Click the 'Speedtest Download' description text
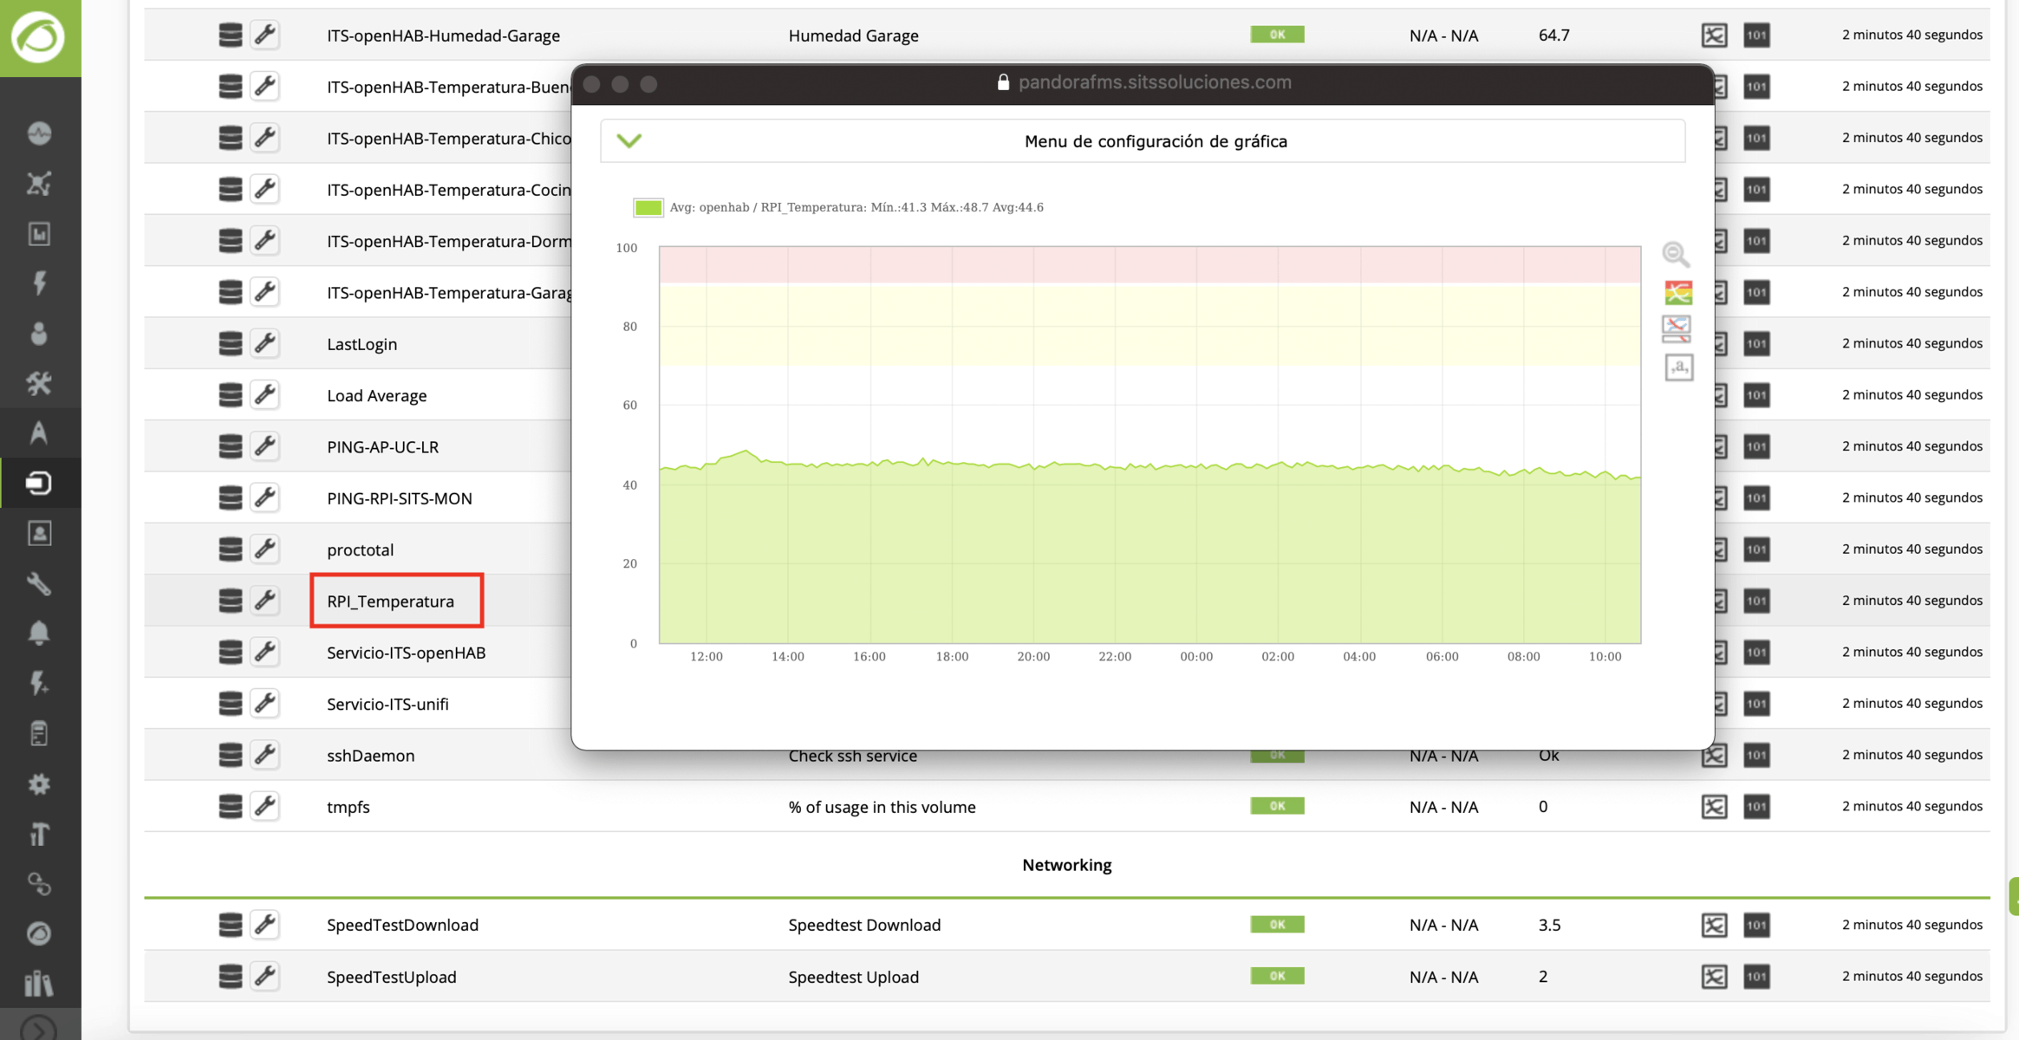 (x=864, y=925)
